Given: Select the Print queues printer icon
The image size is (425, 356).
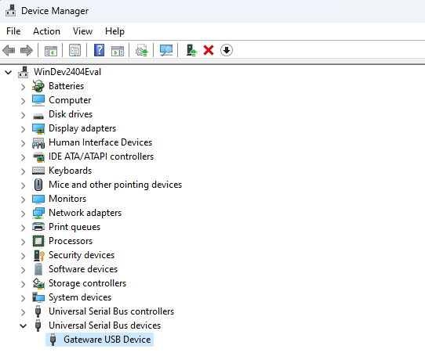Looking at the screenshot, I should 38,227.
